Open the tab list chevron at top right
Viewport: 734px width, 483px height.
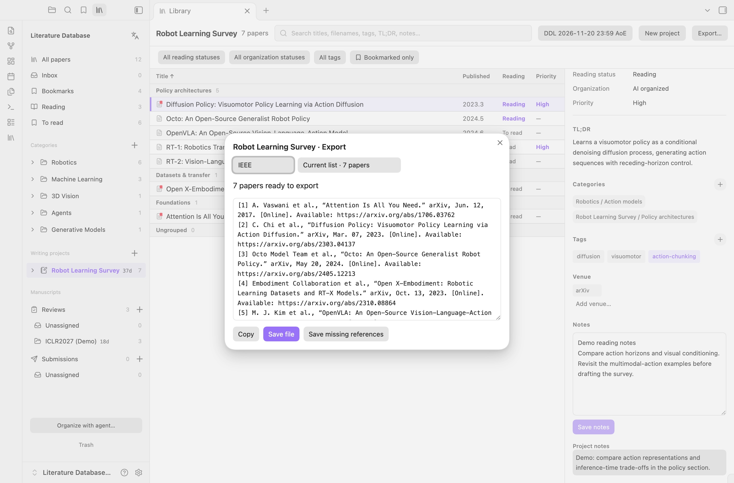pyautogui.click(x=707, y=10)
